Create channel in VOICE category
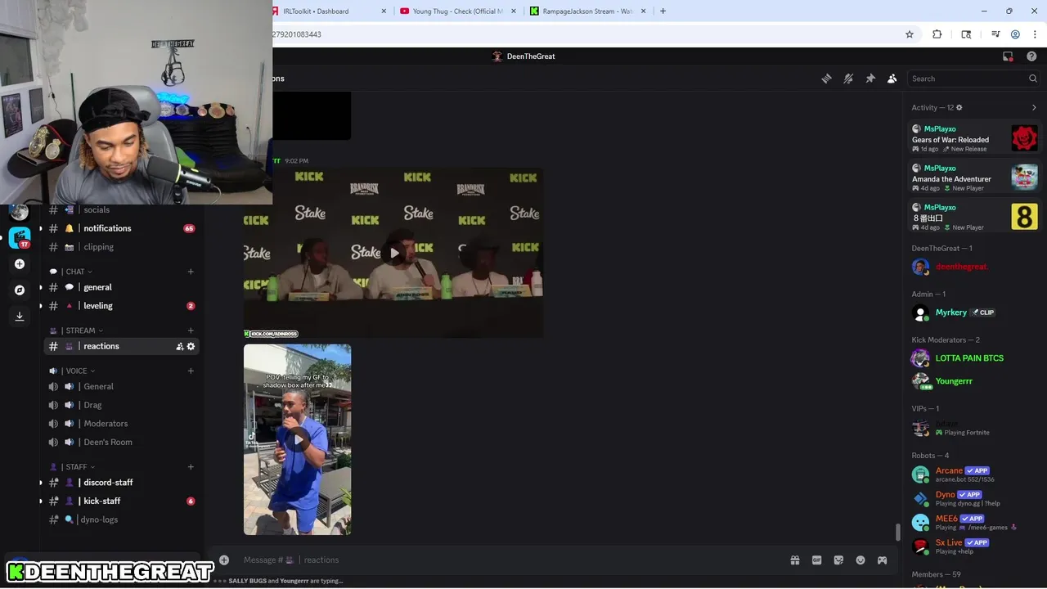 191,371
